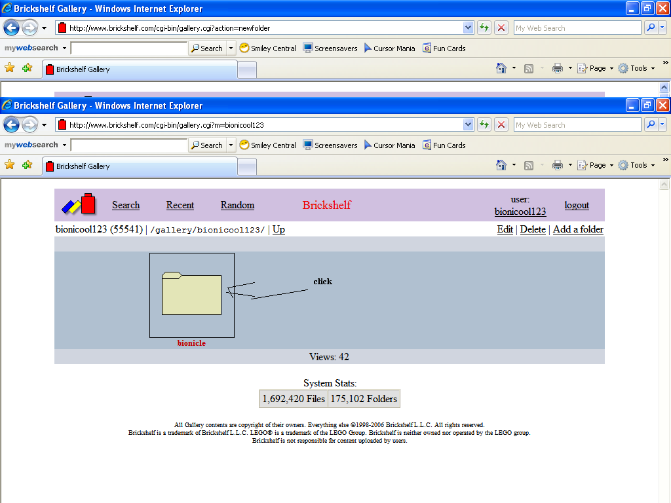Open Page menu in background window
The image size is (671, 503).
595,68
